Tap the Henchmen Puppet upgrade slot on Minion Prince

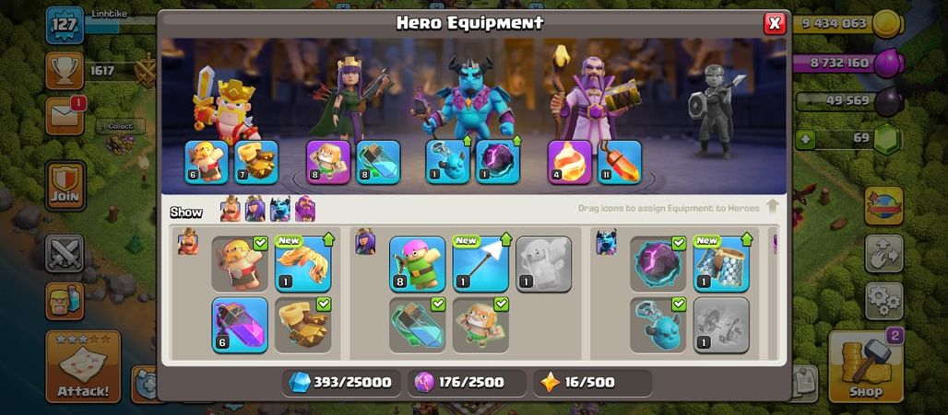pos(448,162)
